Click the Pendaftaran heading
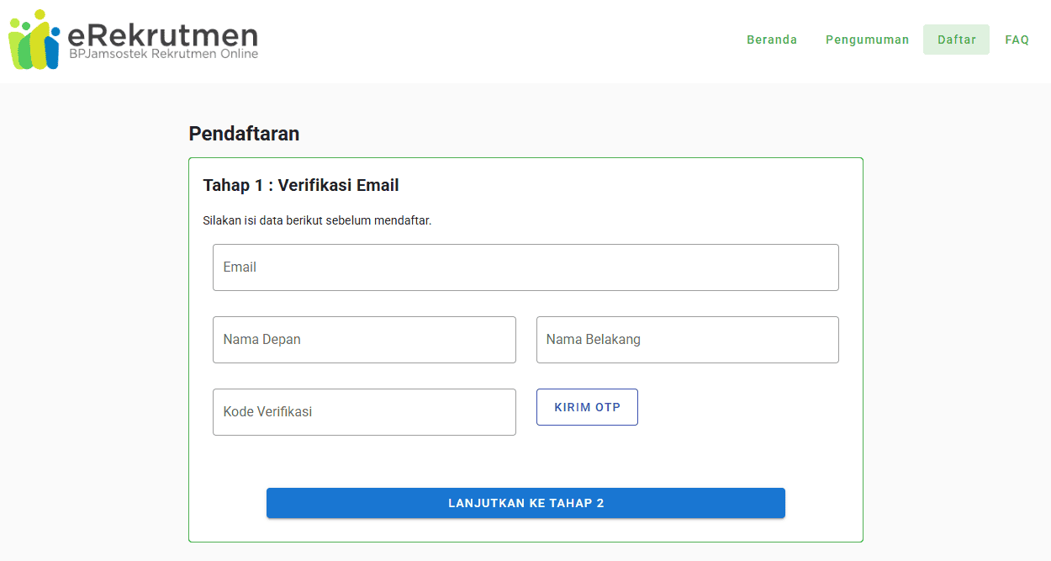This screenshot has width=1051, height=561. 244,134
